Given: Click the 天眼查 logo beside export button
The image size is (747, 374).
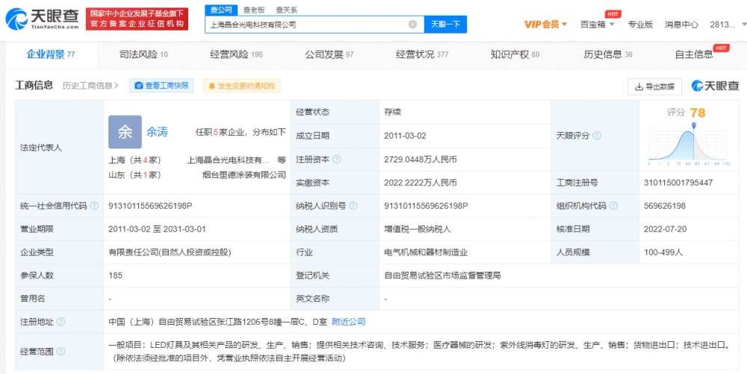Looking at the screenshot, I should click(x=715, y=86).
